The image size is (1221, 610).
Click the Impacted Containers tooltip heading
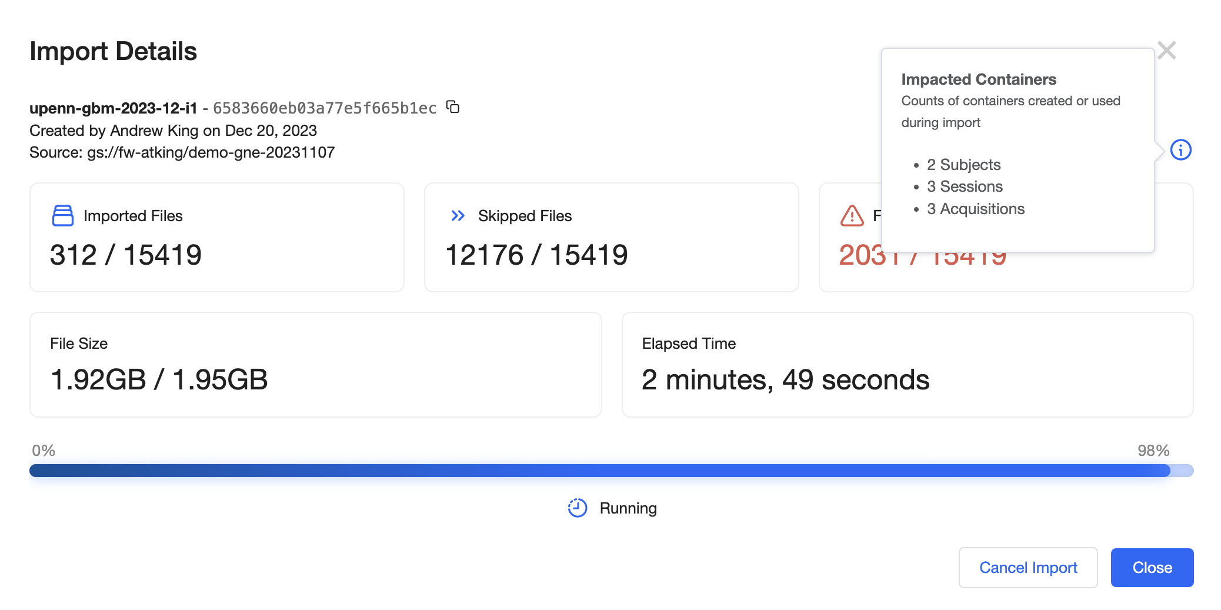(x=978, y=79)
